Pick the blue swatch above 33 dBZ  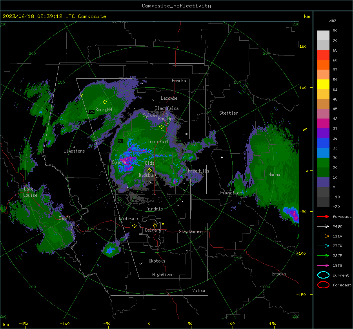(x=323, y=143)
